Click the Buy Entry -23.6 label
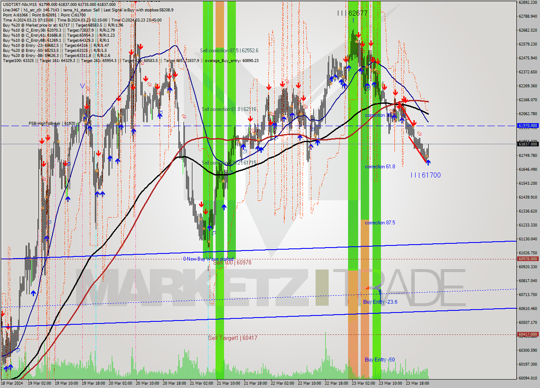 [x=380, y=302]
